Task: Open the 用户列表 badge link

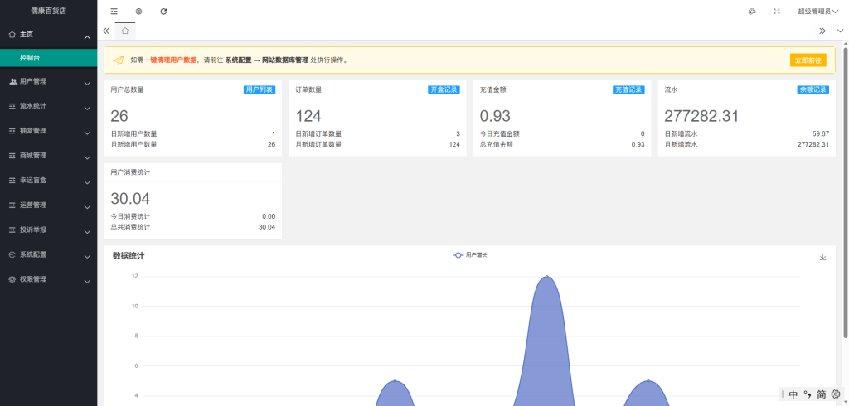Action: point(260,89)
